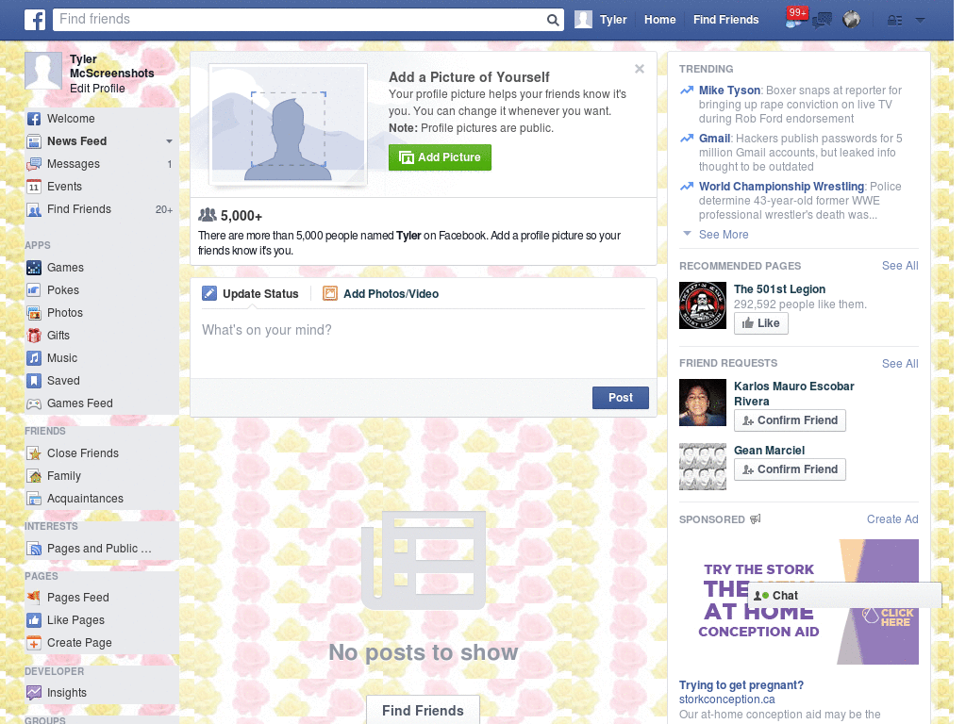The width and height of the screenshot is (966, 724).
Task: Click the Stork conception aid ad image
Action: tap(798, 602)
